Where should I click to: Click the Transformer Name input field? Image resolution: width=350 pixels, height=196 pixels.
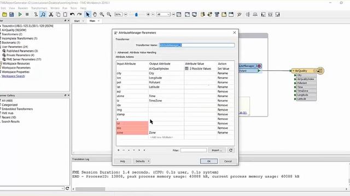[197, 45]
